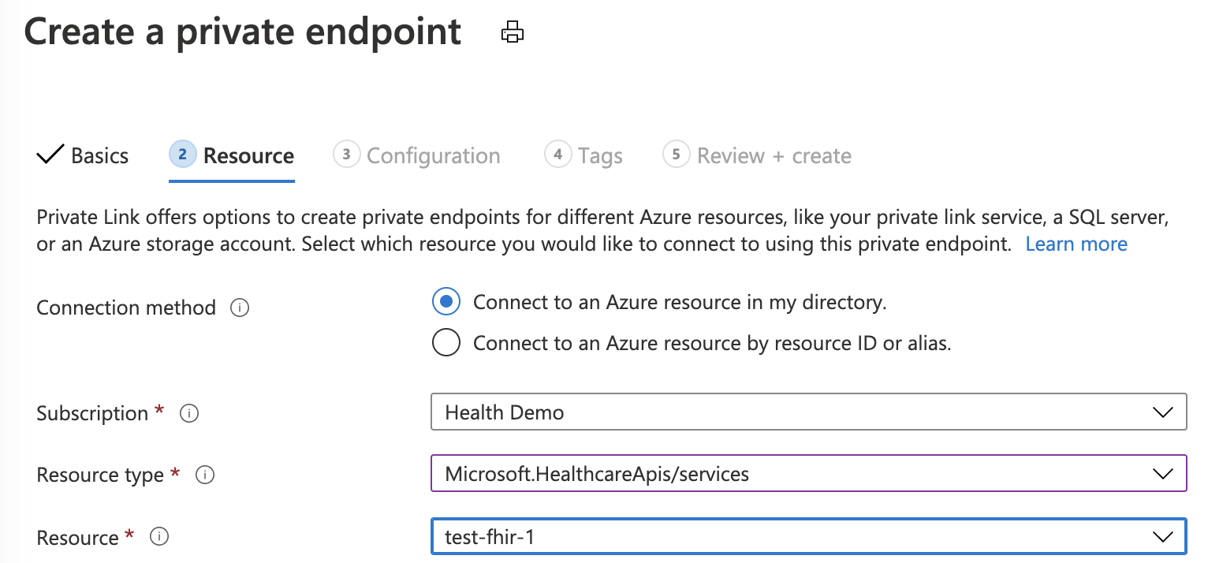Viewport: 1208px width, 563px height.
Task: Click the Resource tab label
Action: coord(248,155)
